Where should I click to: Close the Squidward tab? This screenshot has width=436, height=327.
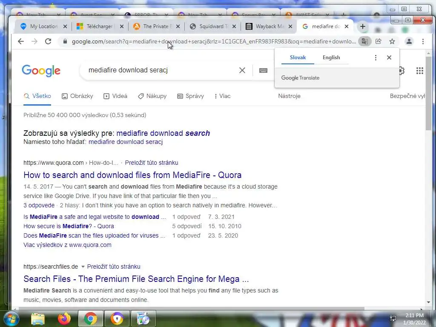[234, 26]
